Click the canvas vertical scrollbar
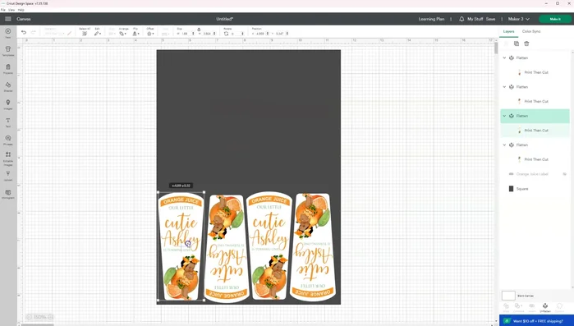Viewport: 574px width, 326px height. 496,48
